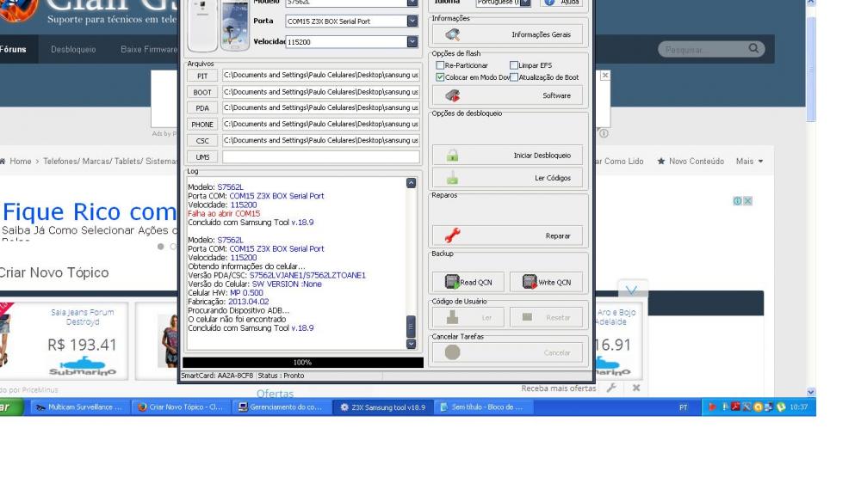Click the Reparar wrench button
The width and height of the screenshot is (861, 483).
(x=507, y=235)
